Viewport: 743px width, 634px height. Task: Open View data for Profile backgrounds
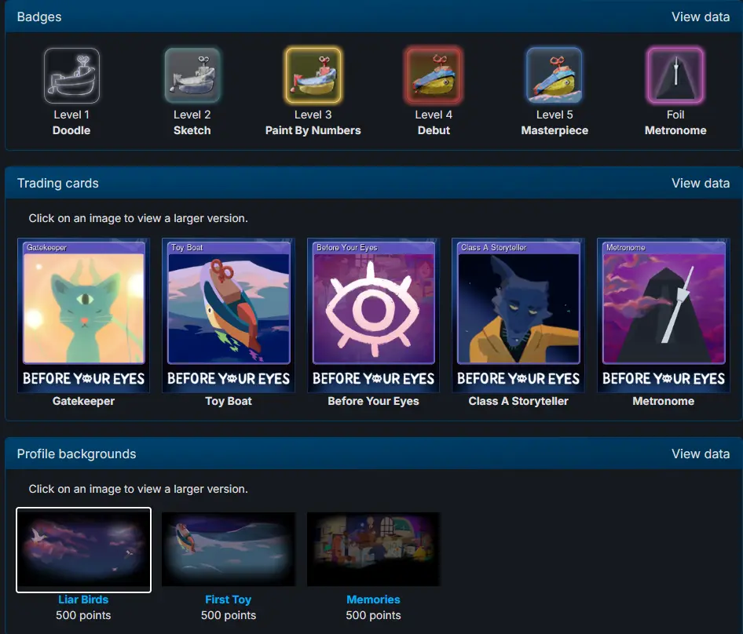701,454
